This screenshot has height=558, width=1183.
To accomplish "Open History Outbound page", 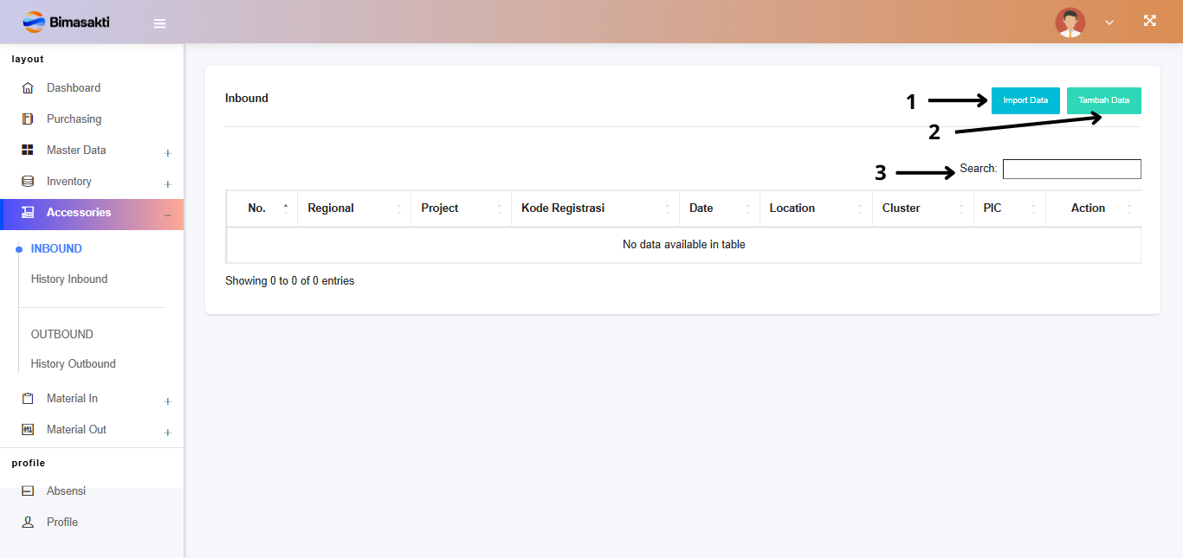I will click(x=73, y=364).
